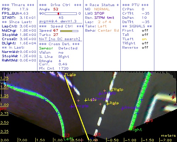The width and height of the screenshot is (177, 142).
Task: Click the 'N+T [no DC search]' text
Action: [x=59, y=39]
